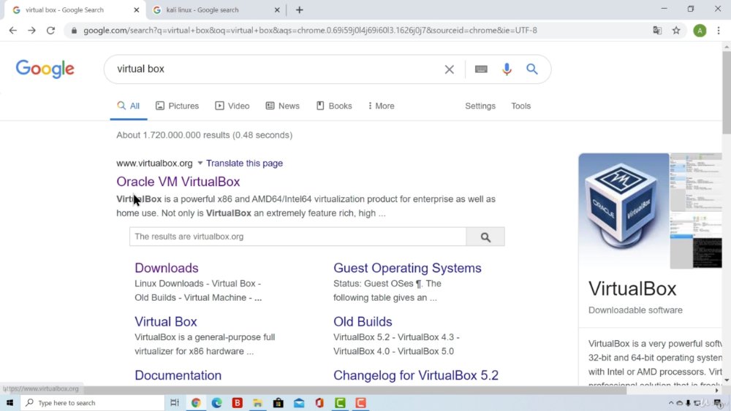Open the Chrome three-dot menu

(719, 30)
